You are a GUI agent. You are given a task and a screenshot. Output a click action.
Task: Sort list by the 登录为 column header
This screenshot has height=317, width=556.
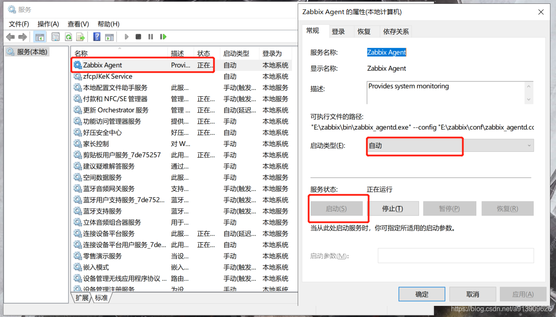(x=276, y=53)
